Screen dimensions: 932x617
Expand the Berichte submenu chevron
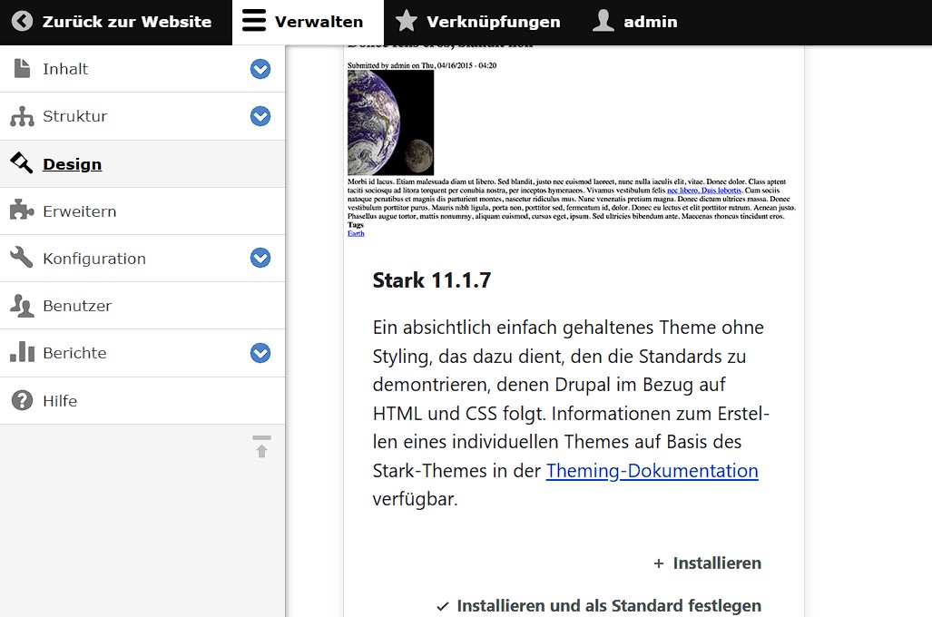click(260, 353)
